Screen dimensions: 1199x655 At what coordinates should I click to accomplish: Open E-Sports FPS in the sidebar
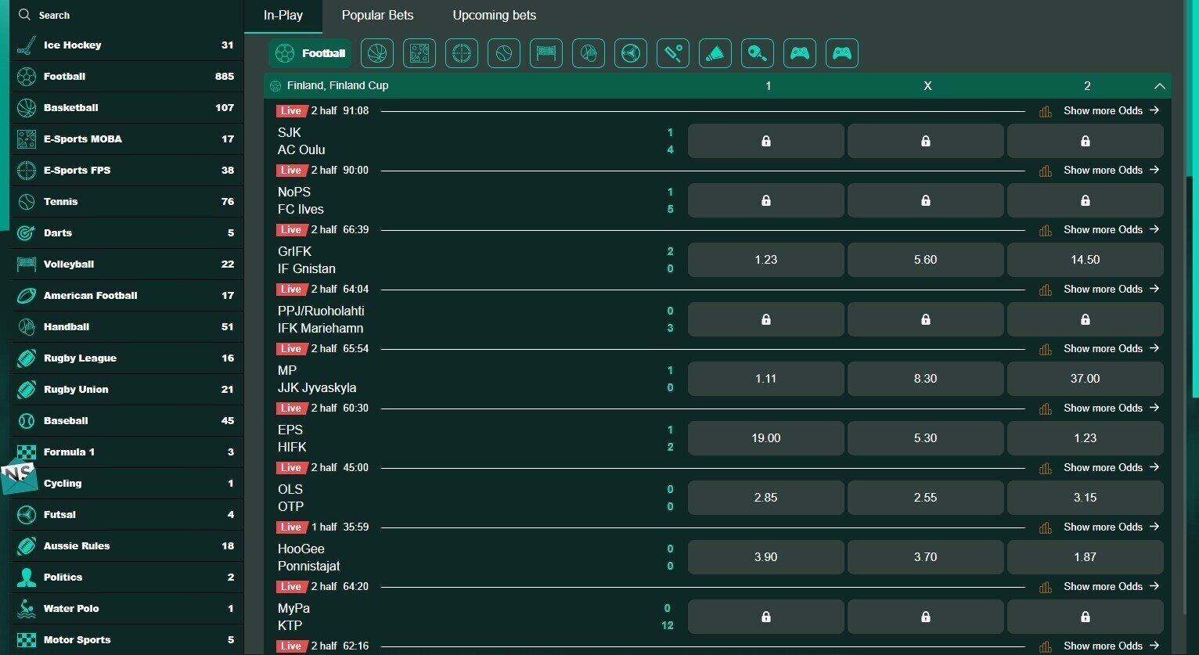[126, 171]
